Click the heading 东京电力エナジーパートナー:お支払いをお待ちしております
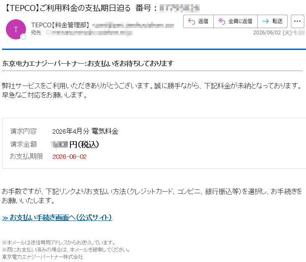The image size is (306, 262). [x=88, y=63]
